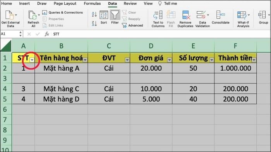271x152 pixels.
Task: Select the Data tab
Action: [113, 3]
